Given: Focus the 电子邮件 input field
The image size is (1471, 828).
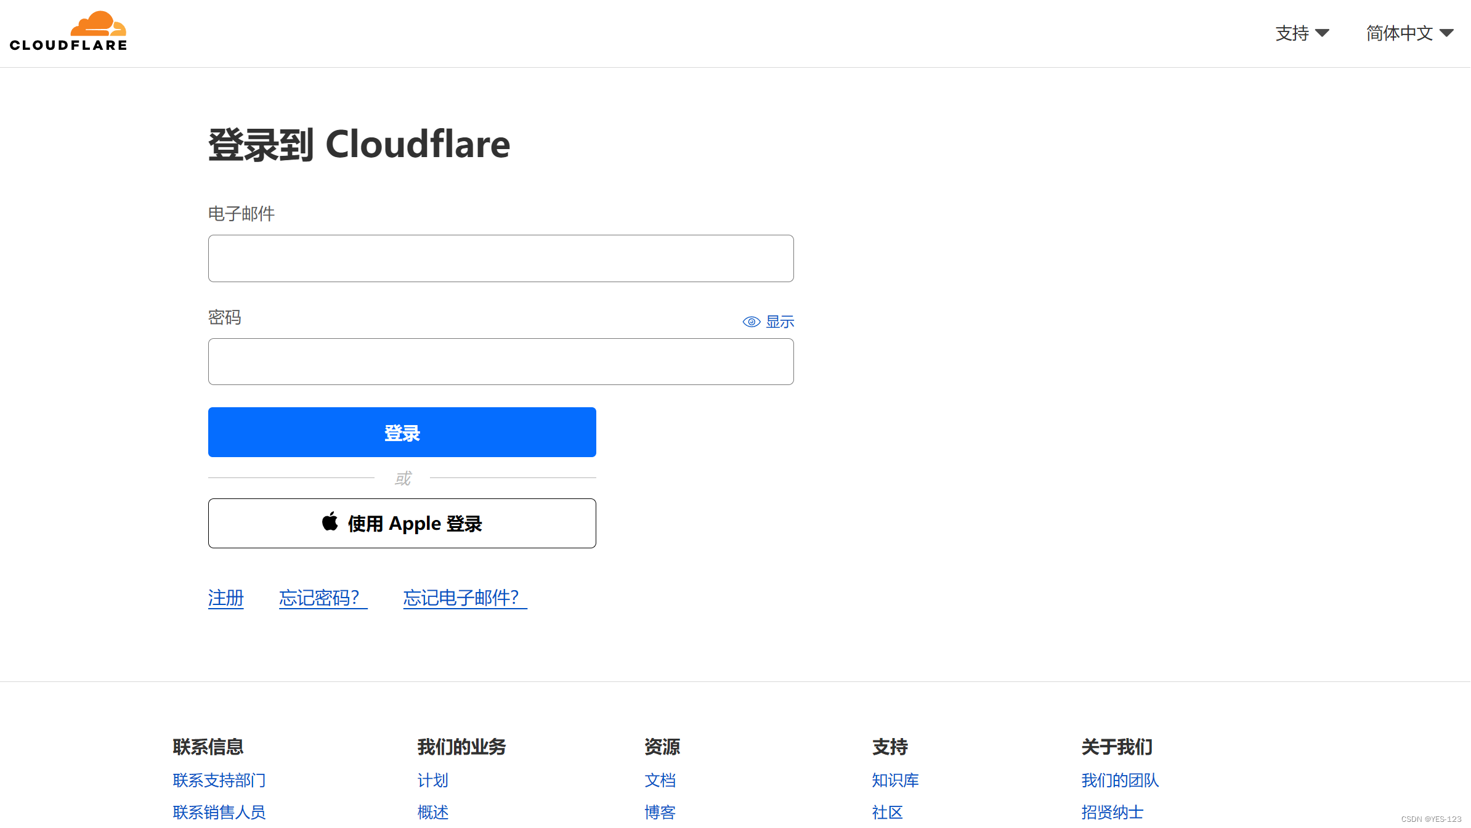Looking at the screenshot, I should click(500, 258).
